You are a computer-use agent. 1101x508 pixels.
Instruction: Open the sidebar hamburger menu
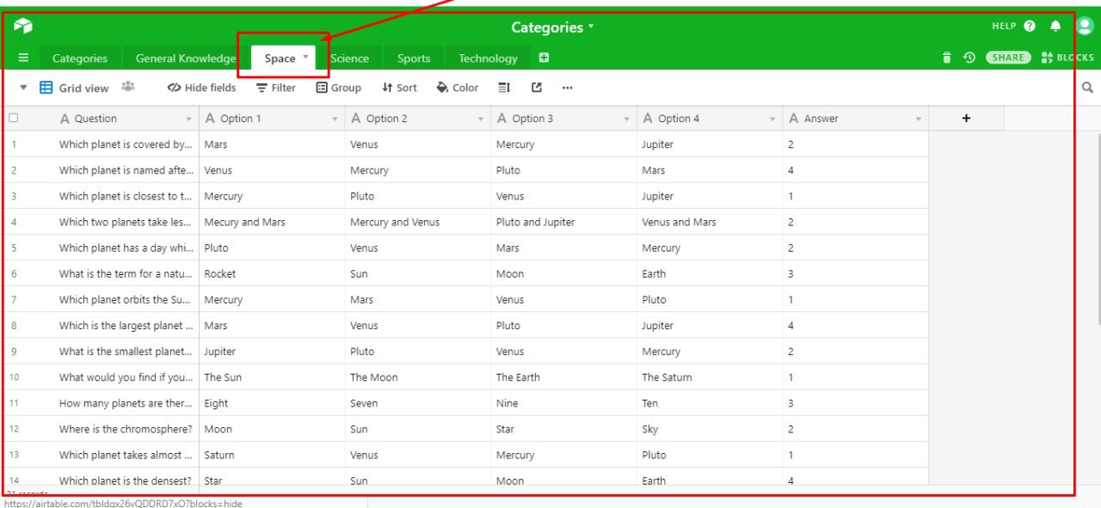(23, 58)
